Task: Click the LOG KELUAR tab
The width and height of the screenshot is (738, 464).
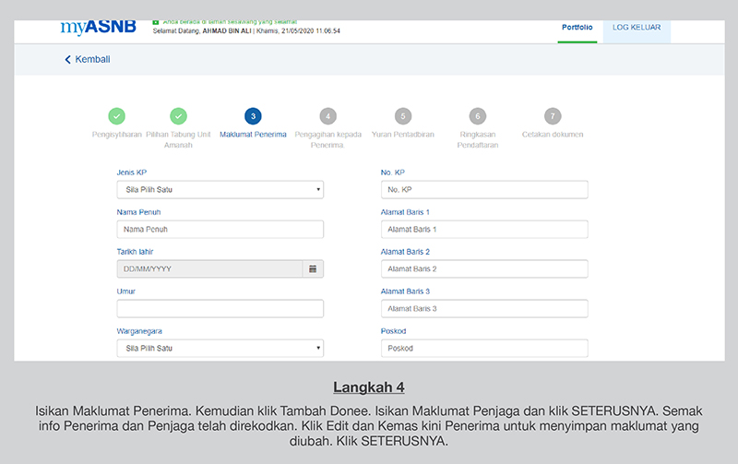Action: pyautogui.click(x=636, y=28)
